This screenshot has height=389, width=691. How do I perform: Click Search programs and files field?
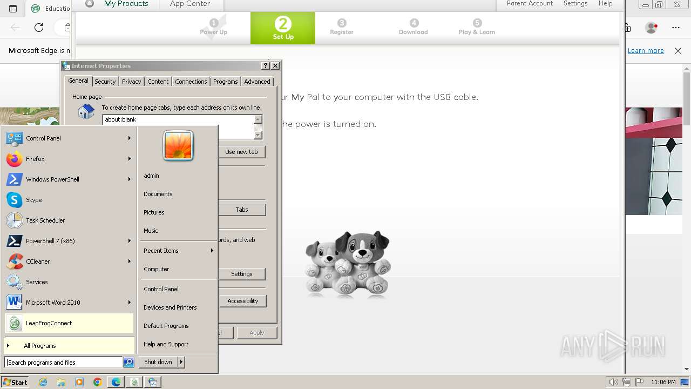[x=63, y=363]
